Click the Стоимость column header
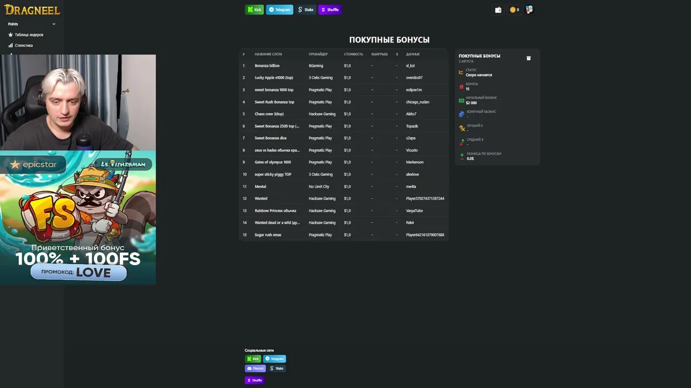This screenshot has width=691, height=388. (354, 54)
